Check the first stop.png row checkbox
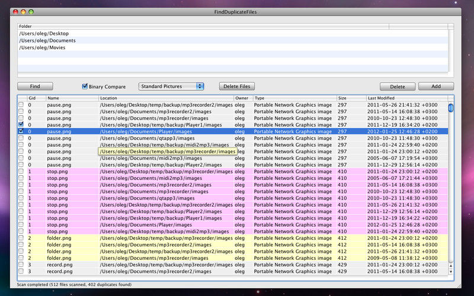 click(21, 172)
